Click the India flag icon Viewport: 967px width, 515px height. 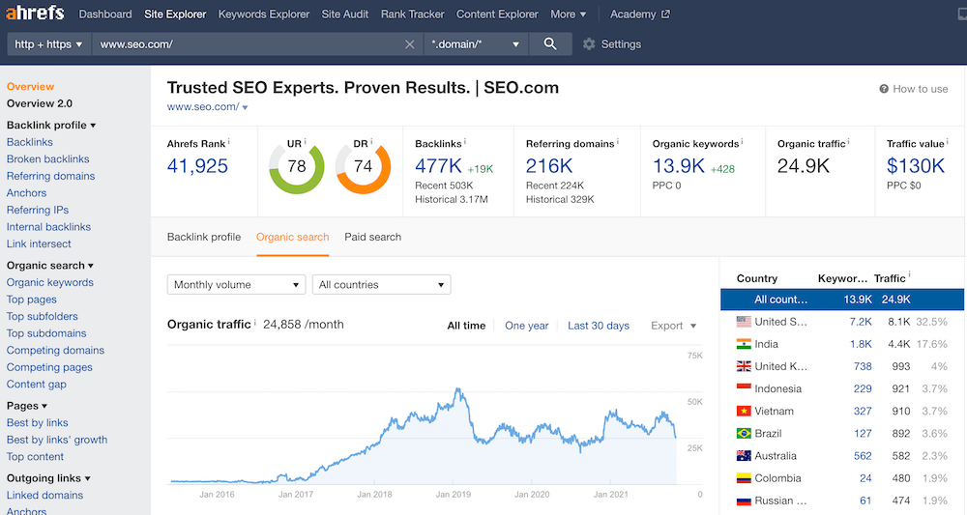click(x=744, y=344)
